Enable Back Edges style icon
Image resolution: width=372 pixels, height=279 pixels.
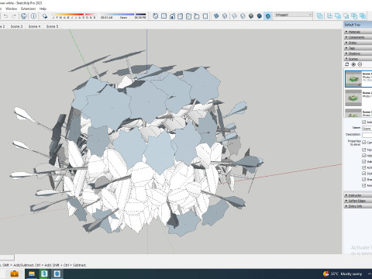coord(225,16)
